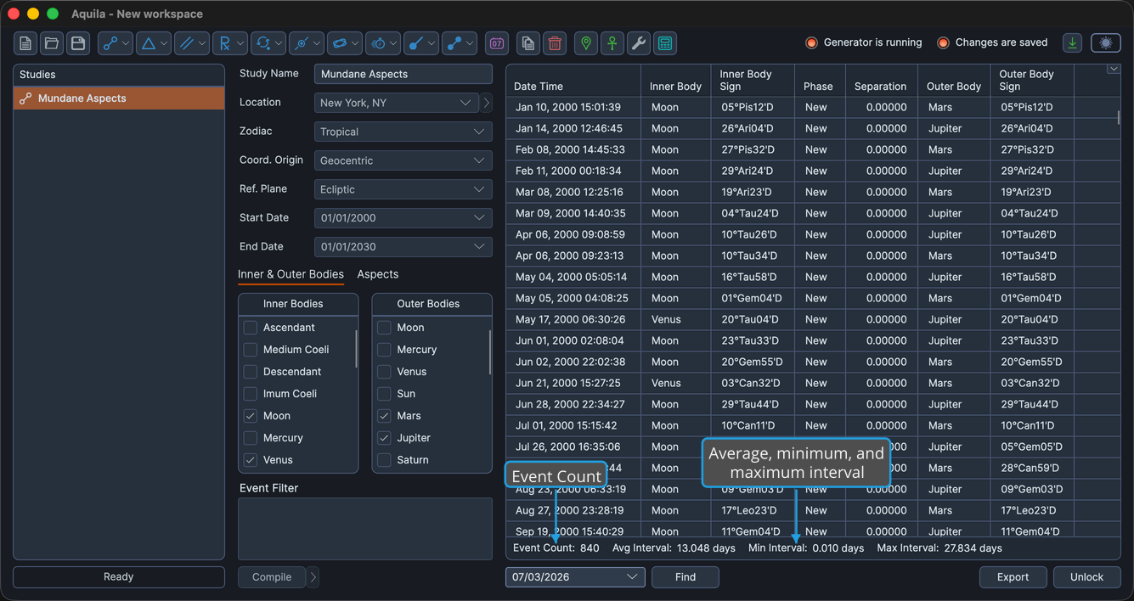1134x601 pixels.
Task: Click the purple calendar icon
Action: 497,43
